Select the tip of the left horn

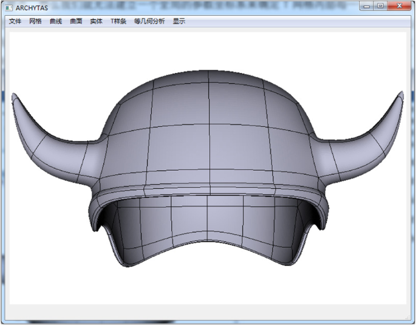coord(14,96)
